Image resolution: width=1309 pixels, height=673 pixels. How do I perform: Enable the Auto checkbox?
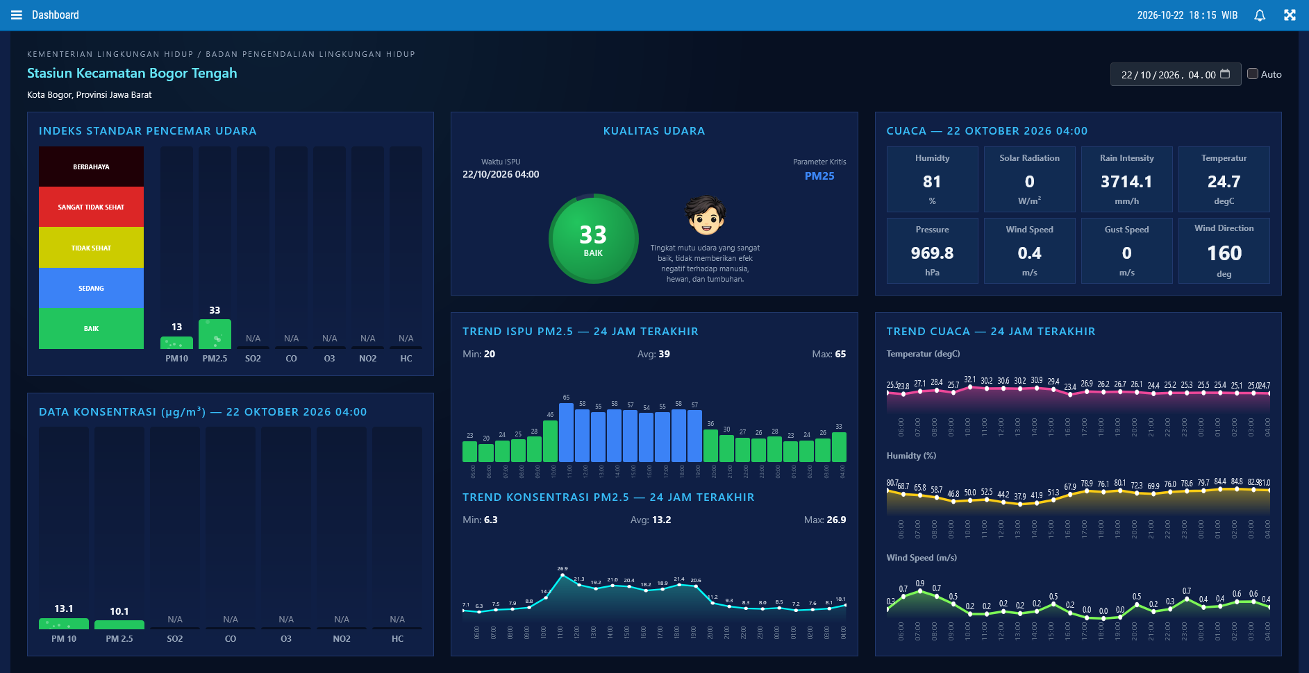(1253, 74)
